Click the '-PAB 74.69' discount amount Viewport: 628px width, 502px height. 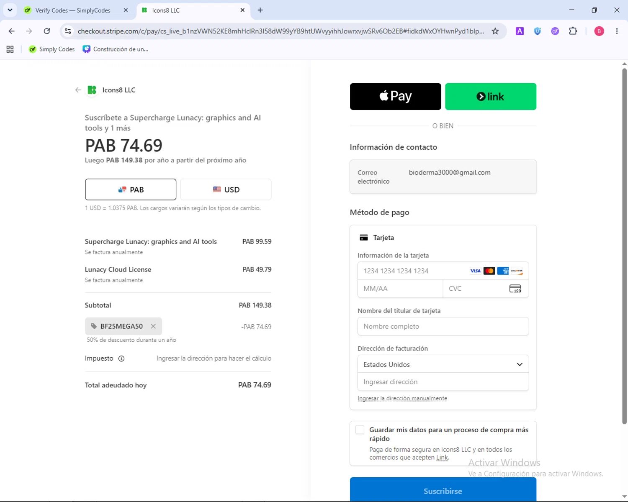tap(256, 327)
